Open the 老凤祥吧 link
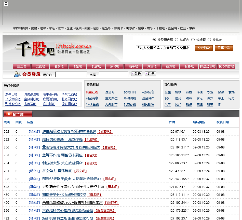This screenshot has width=242, height=220. pos(30,104)
